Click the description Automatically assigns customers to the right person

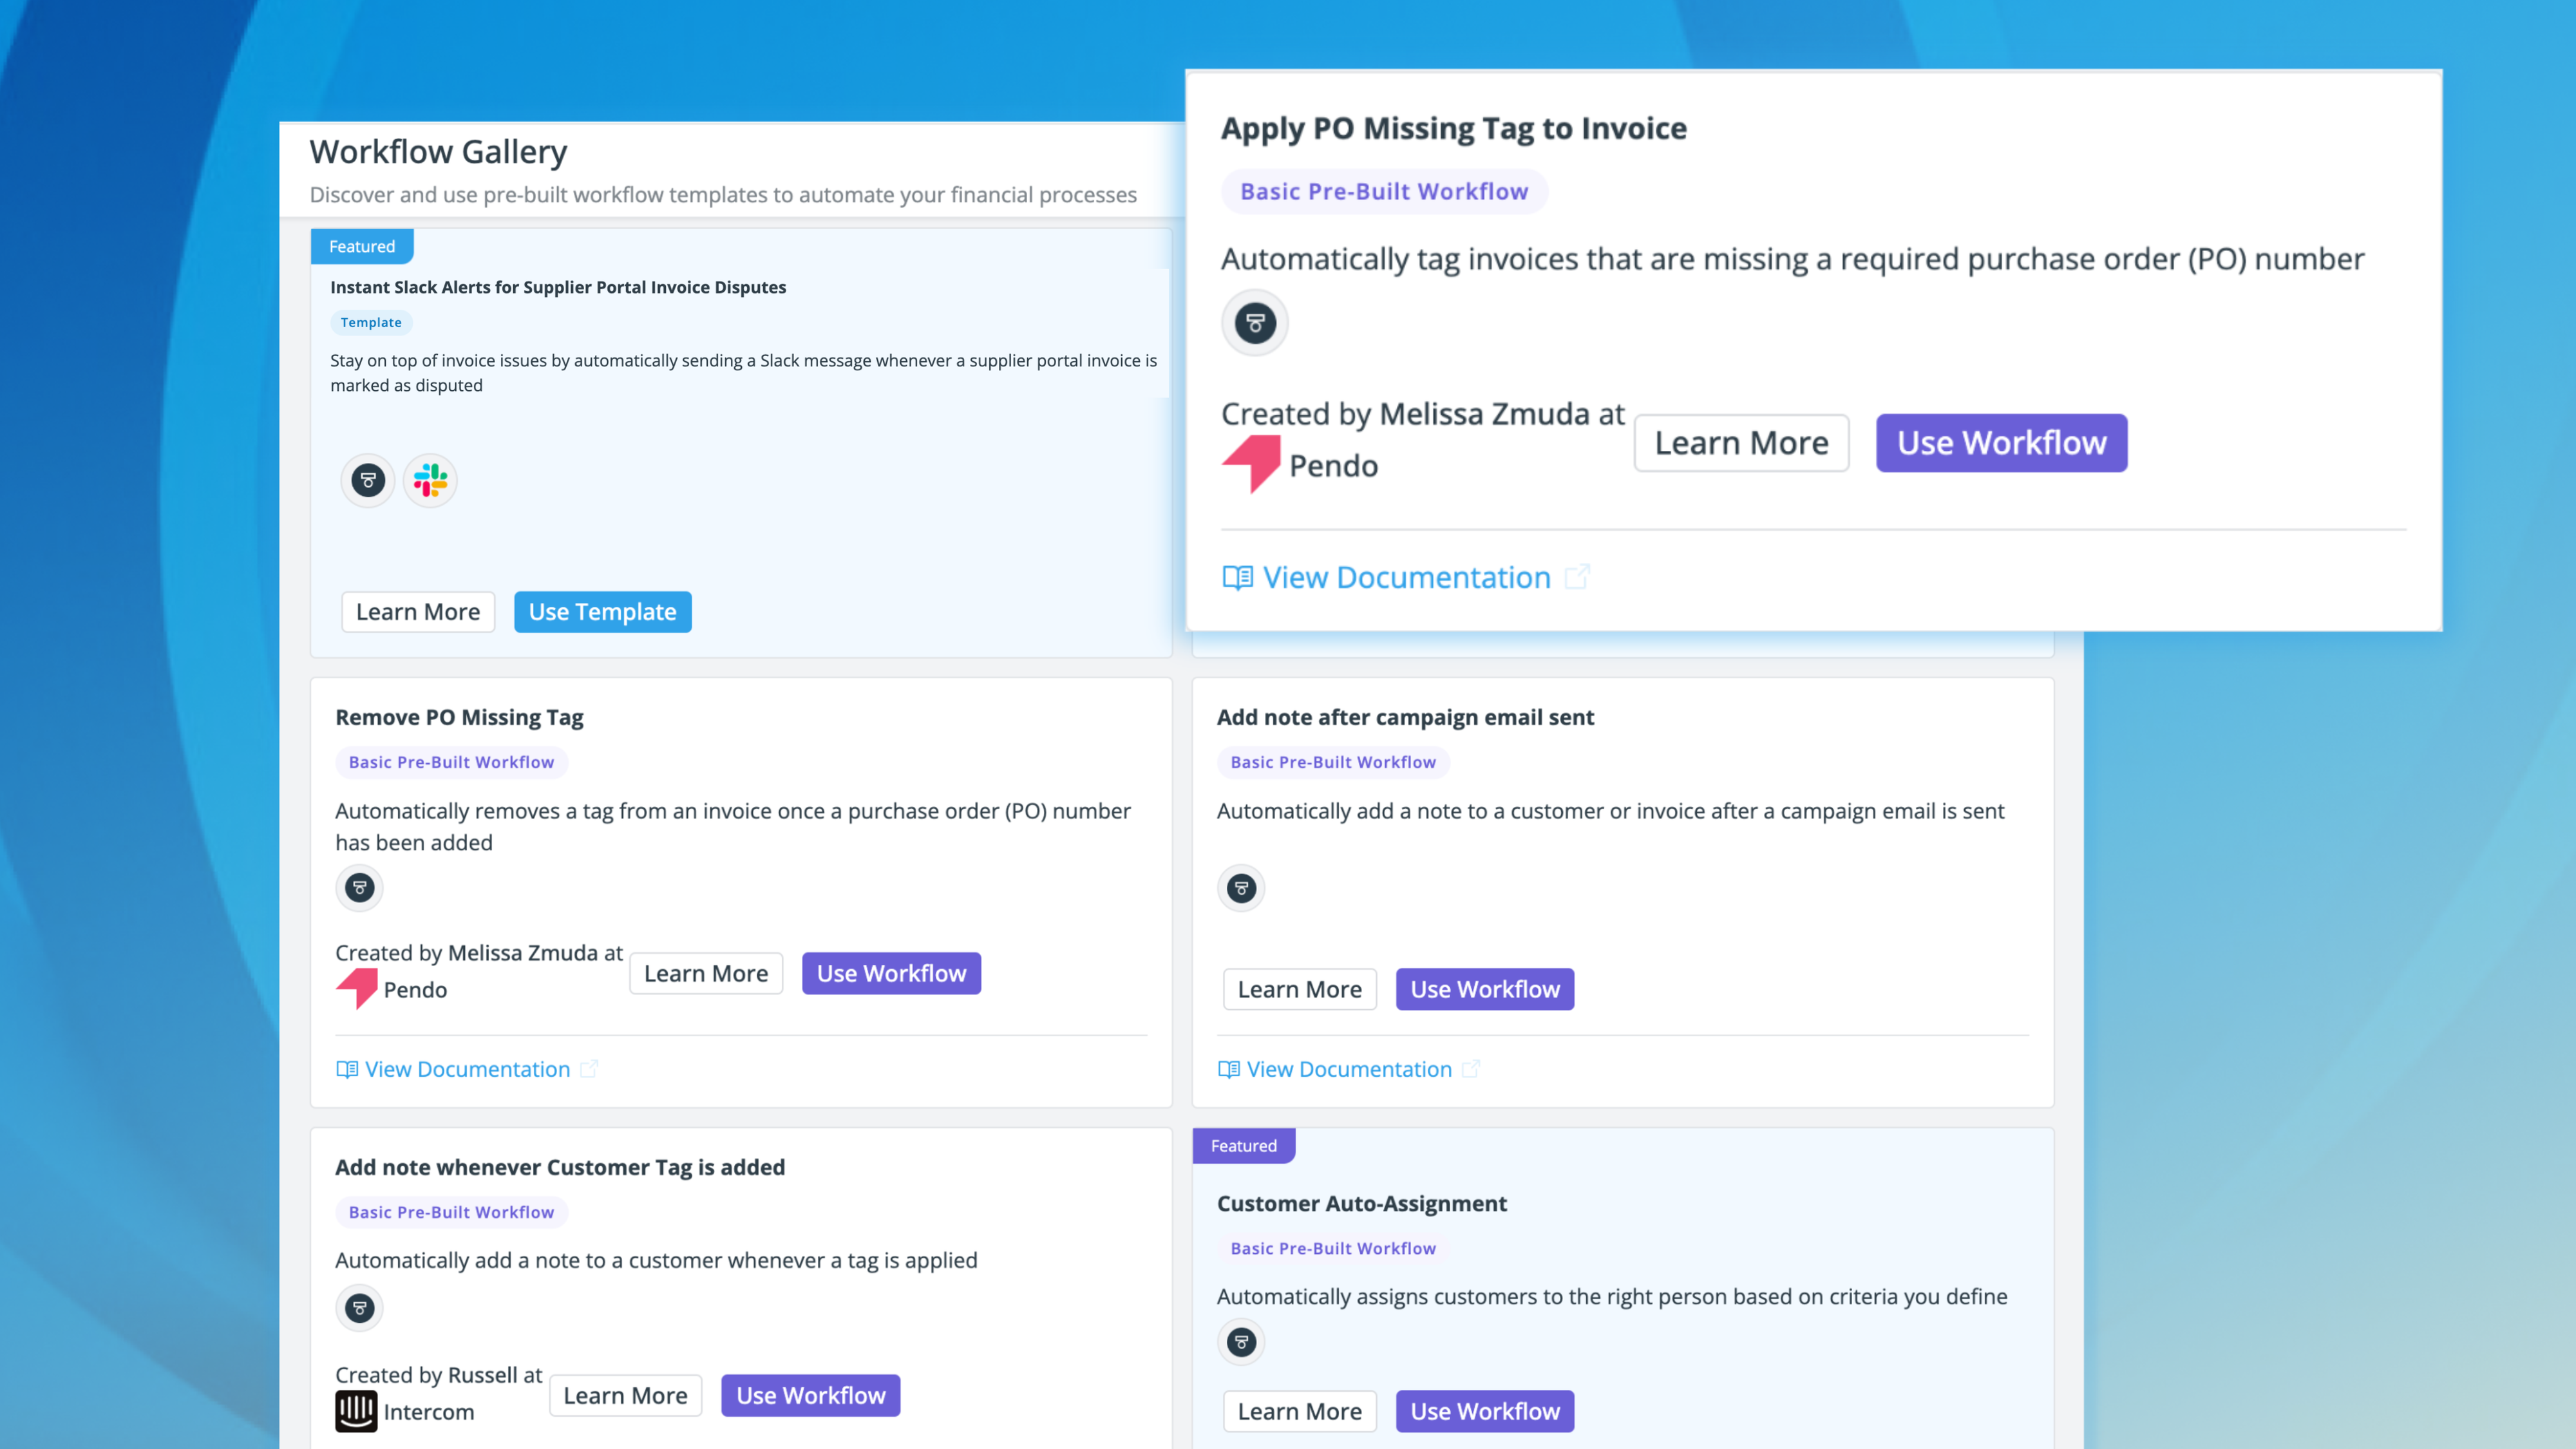1612,1296
